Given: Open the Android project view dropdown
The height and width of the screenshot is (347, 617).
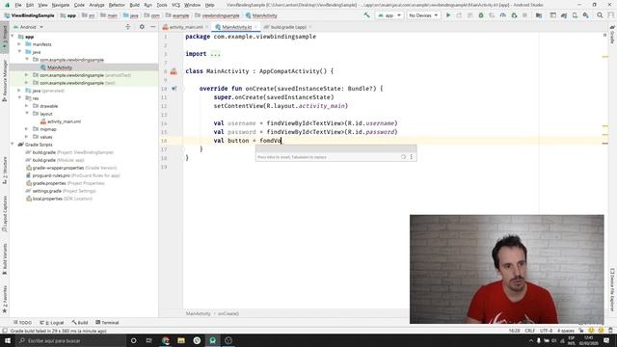Looking at the screenshot, I should click(x=28, y=27).
